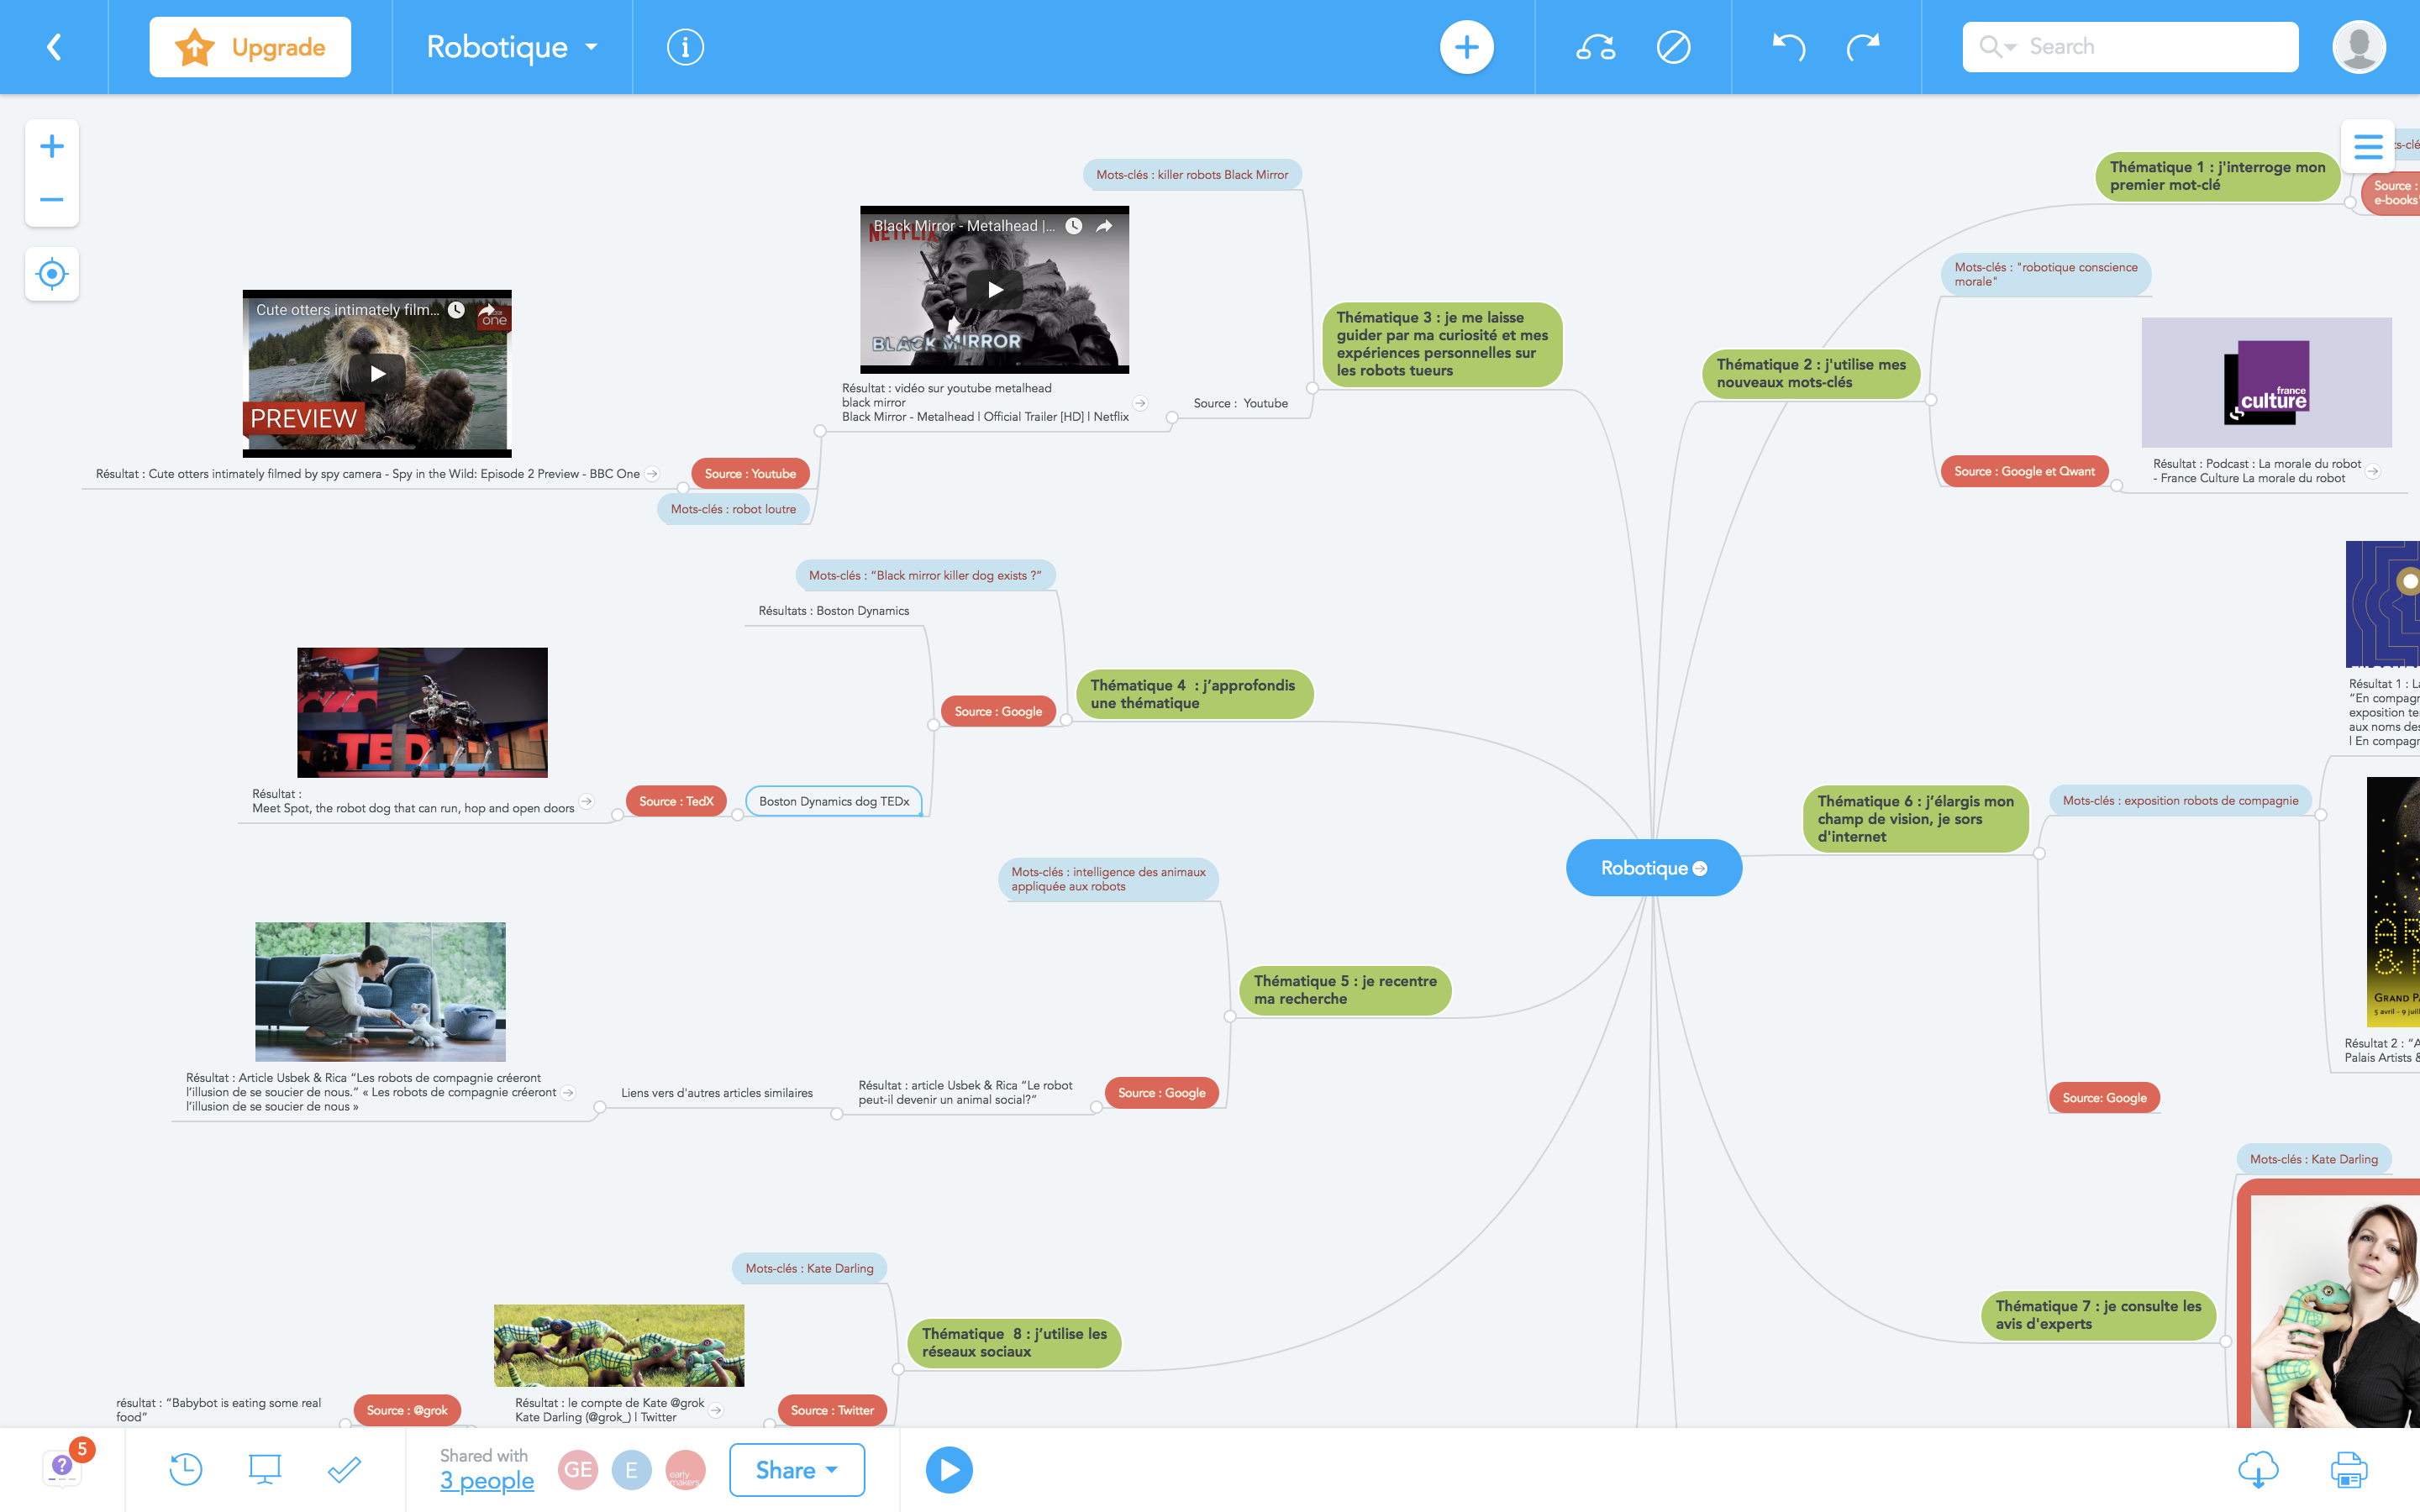This screenshot has width=2420, height=1512.
Task: Select Boston Dynamics dog TEDx node
Action: tap(834, 801)
